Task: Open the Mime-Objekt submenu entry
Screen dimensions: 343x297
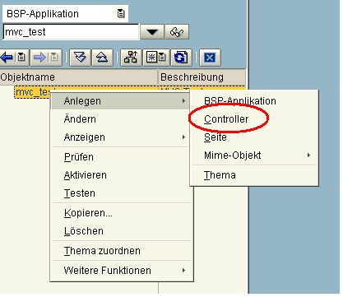Action: 254,155
